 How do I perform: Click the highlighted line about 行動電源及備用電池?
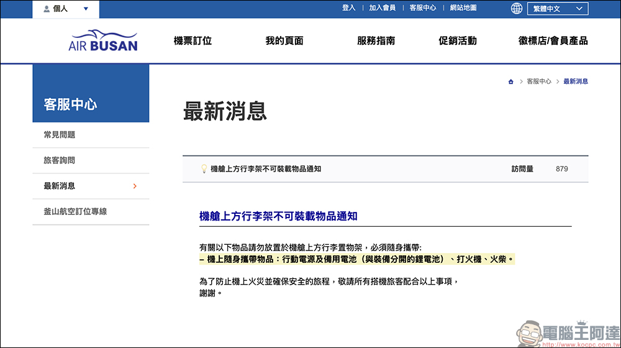pyautogui.click(x=357, y=259)
